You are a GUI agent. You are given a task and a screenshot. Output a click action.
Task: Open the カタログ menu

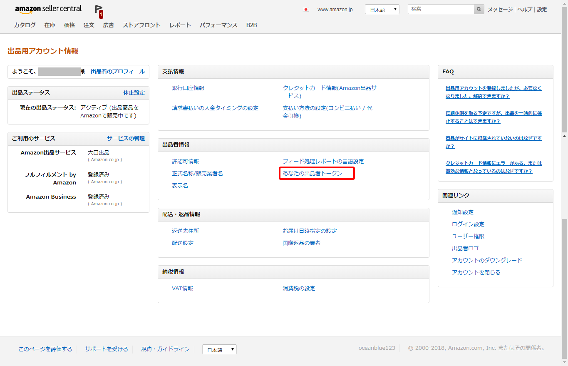coord(25,25)
